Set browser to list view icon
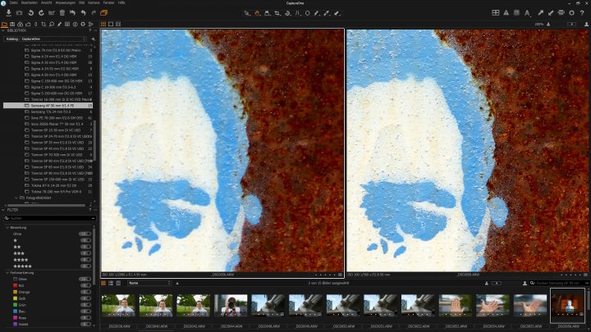 (x=111, y=283)
